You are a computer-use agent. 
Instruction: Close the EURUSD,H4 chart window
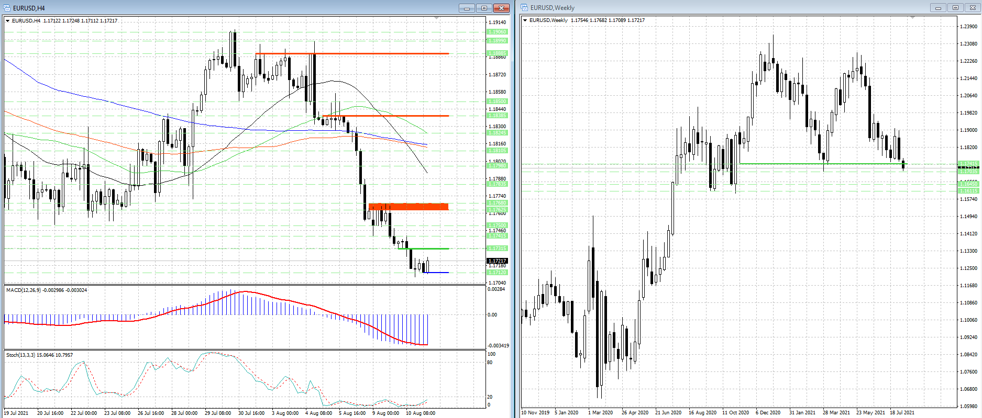click(501, 8)
